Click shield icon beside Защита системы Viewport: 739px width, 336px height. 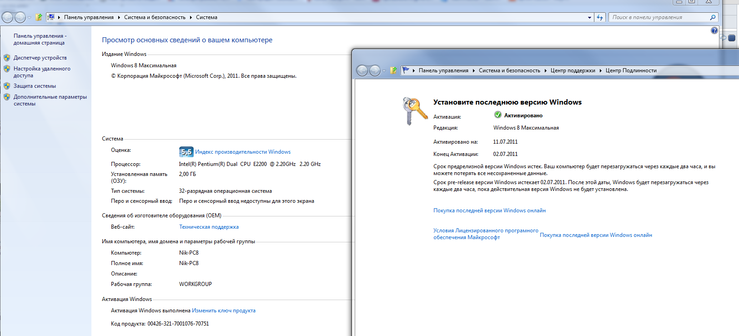[7, 86]
